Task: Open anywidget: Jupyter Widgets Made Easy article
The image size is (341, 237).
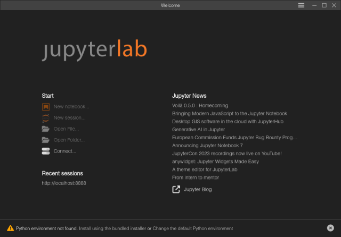Action: point(215,162)
